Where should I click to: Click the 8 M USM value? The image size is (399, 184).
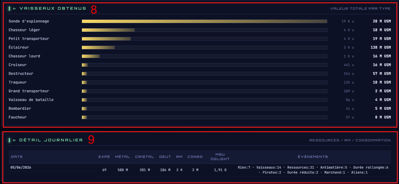tap(383, 117)
